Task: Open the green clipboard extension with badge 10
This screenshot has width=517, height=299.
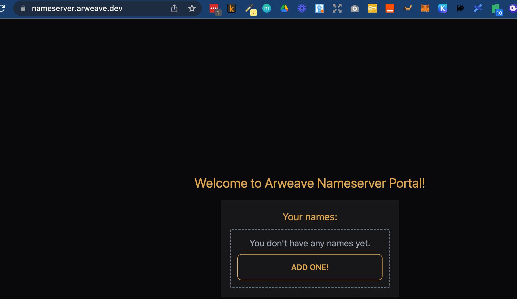Action: (x=496, y=8)
